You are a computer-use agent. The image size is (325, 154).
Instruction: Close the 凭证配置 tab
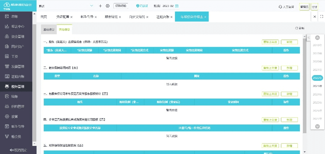click(72, 17)
